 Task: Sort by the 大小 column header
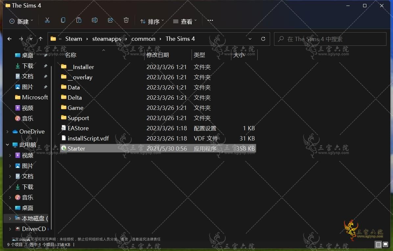point(239,55)
